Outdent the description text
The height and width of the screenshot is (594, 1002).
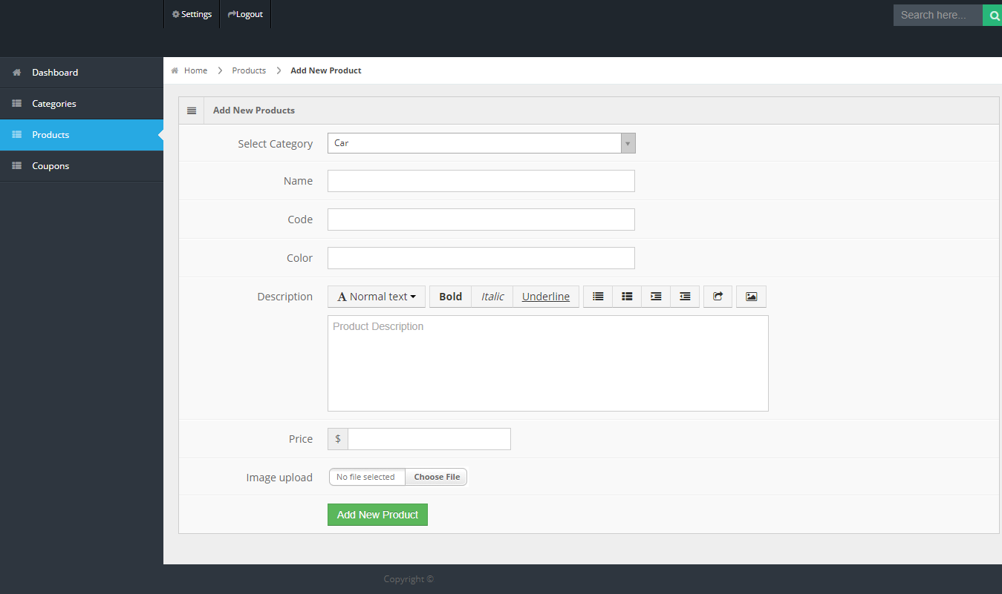656,297
